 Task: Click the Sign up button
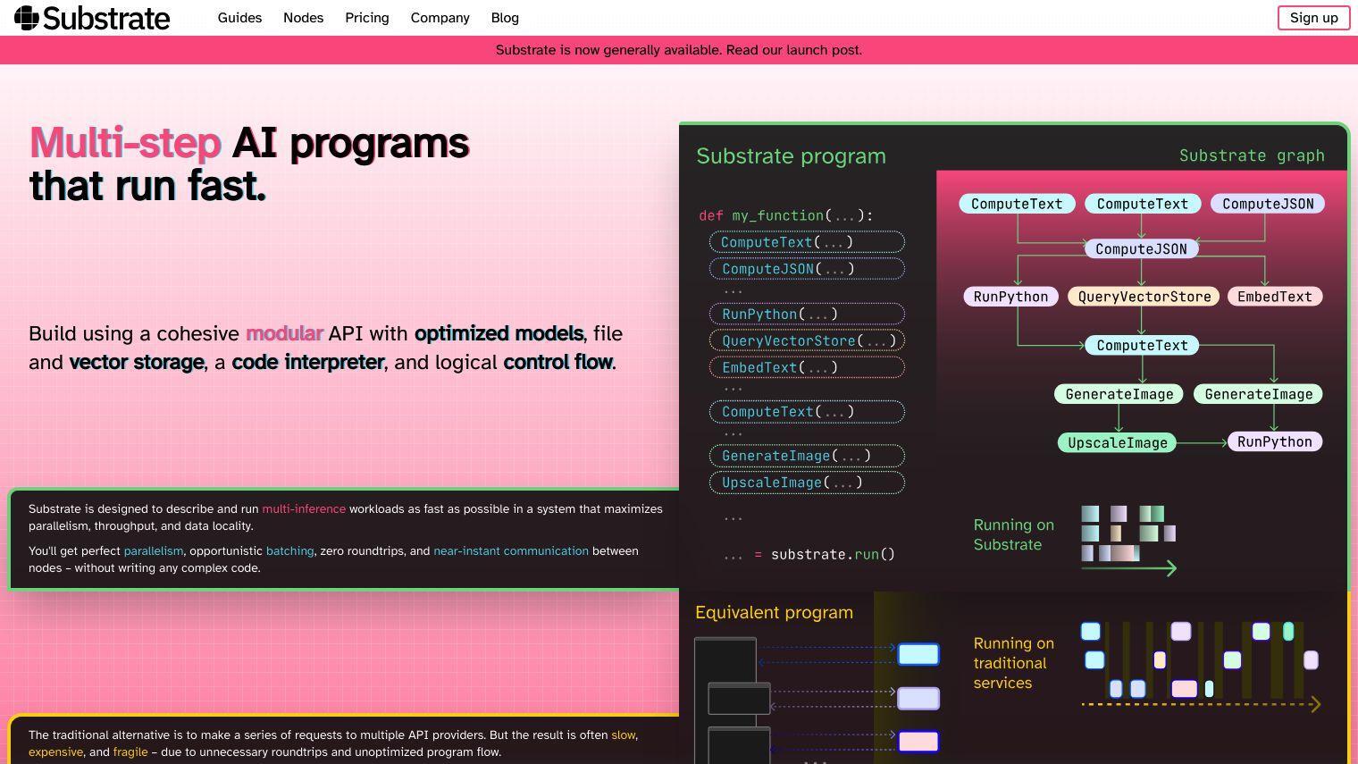(1313, 18)
